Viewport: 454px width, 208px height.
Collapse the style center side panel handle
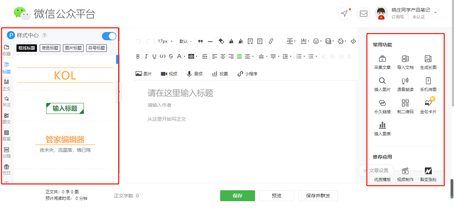click(119, 92)
